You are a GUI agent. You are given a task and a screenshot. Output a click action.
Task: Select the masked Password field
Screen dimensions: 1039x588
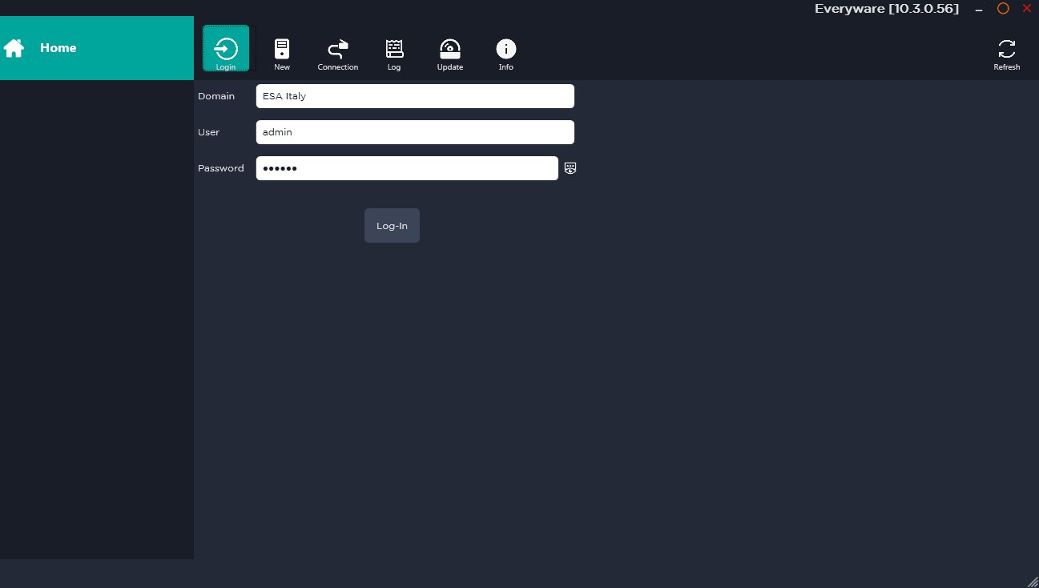(x=406, y=168)
